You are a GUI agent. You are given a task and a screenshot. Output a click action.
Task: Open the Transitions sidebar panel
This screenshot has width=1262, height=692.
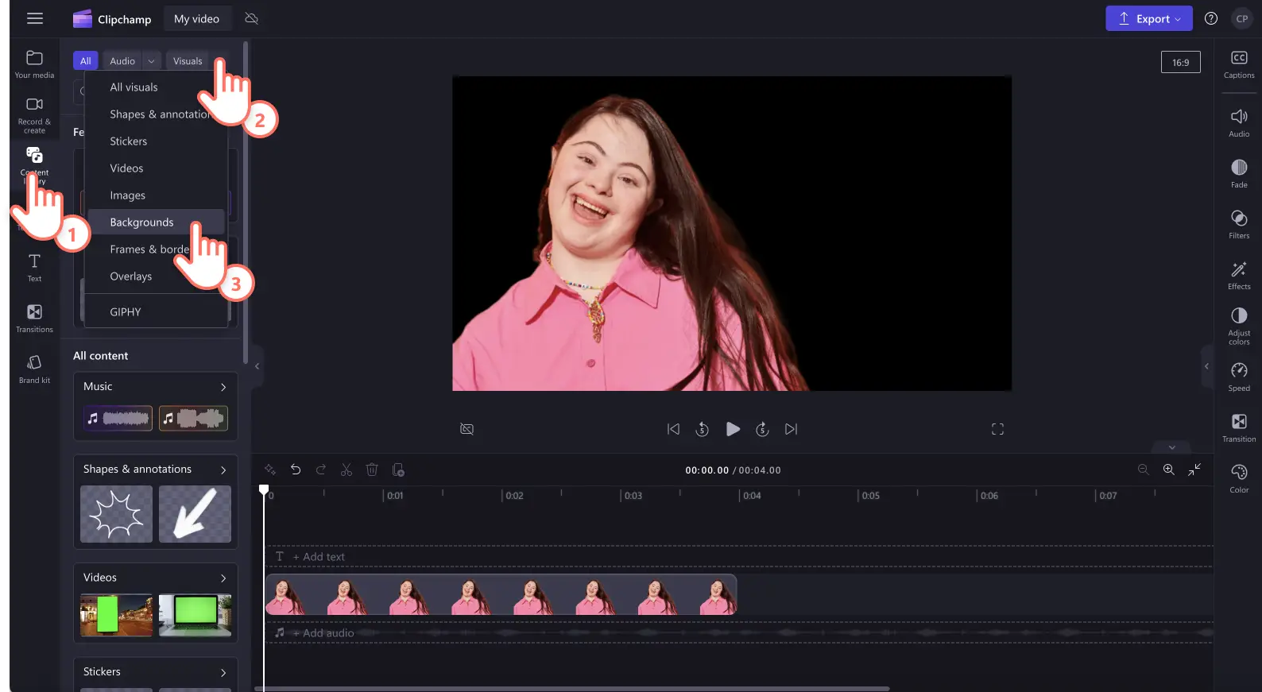click(x=34, y=319)
